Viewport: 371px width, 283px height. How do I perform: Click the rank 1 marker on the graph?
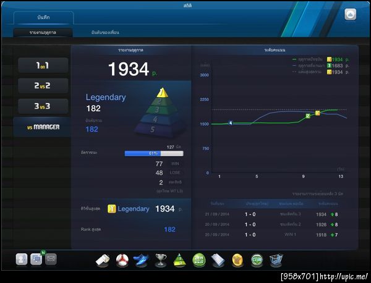pos(318,113)
